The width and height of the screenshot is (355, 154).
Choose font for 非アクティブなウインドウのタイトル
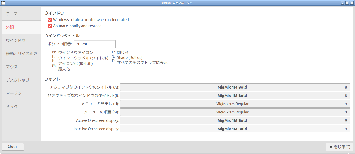click(x=235, y=96)
